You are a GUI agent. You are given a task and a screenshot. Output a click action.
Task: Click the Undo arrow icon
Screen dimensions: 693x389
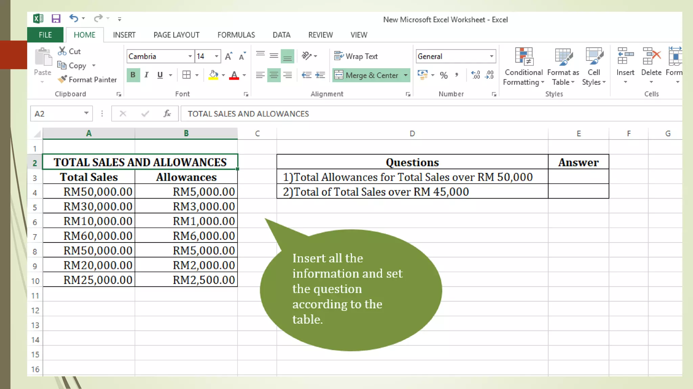(x=73, y=18)
